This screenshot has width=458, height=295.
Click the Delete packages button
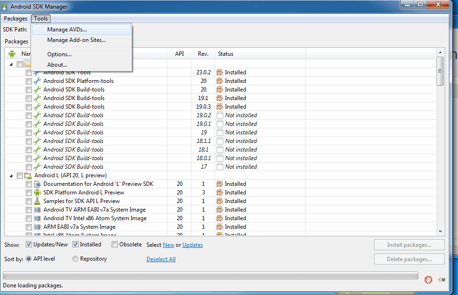(409, 259)
